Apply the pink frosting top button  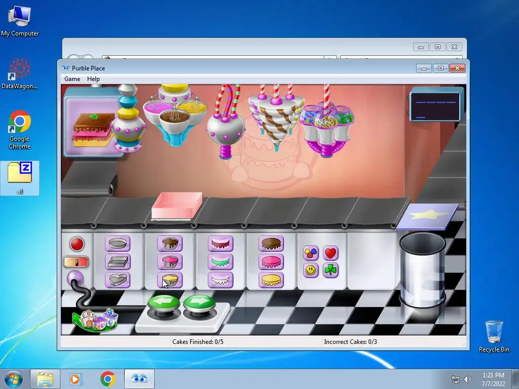pos(271,262)
